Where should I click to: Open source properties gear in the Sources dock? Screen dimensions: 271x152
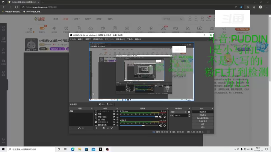(x=104, y=128)
